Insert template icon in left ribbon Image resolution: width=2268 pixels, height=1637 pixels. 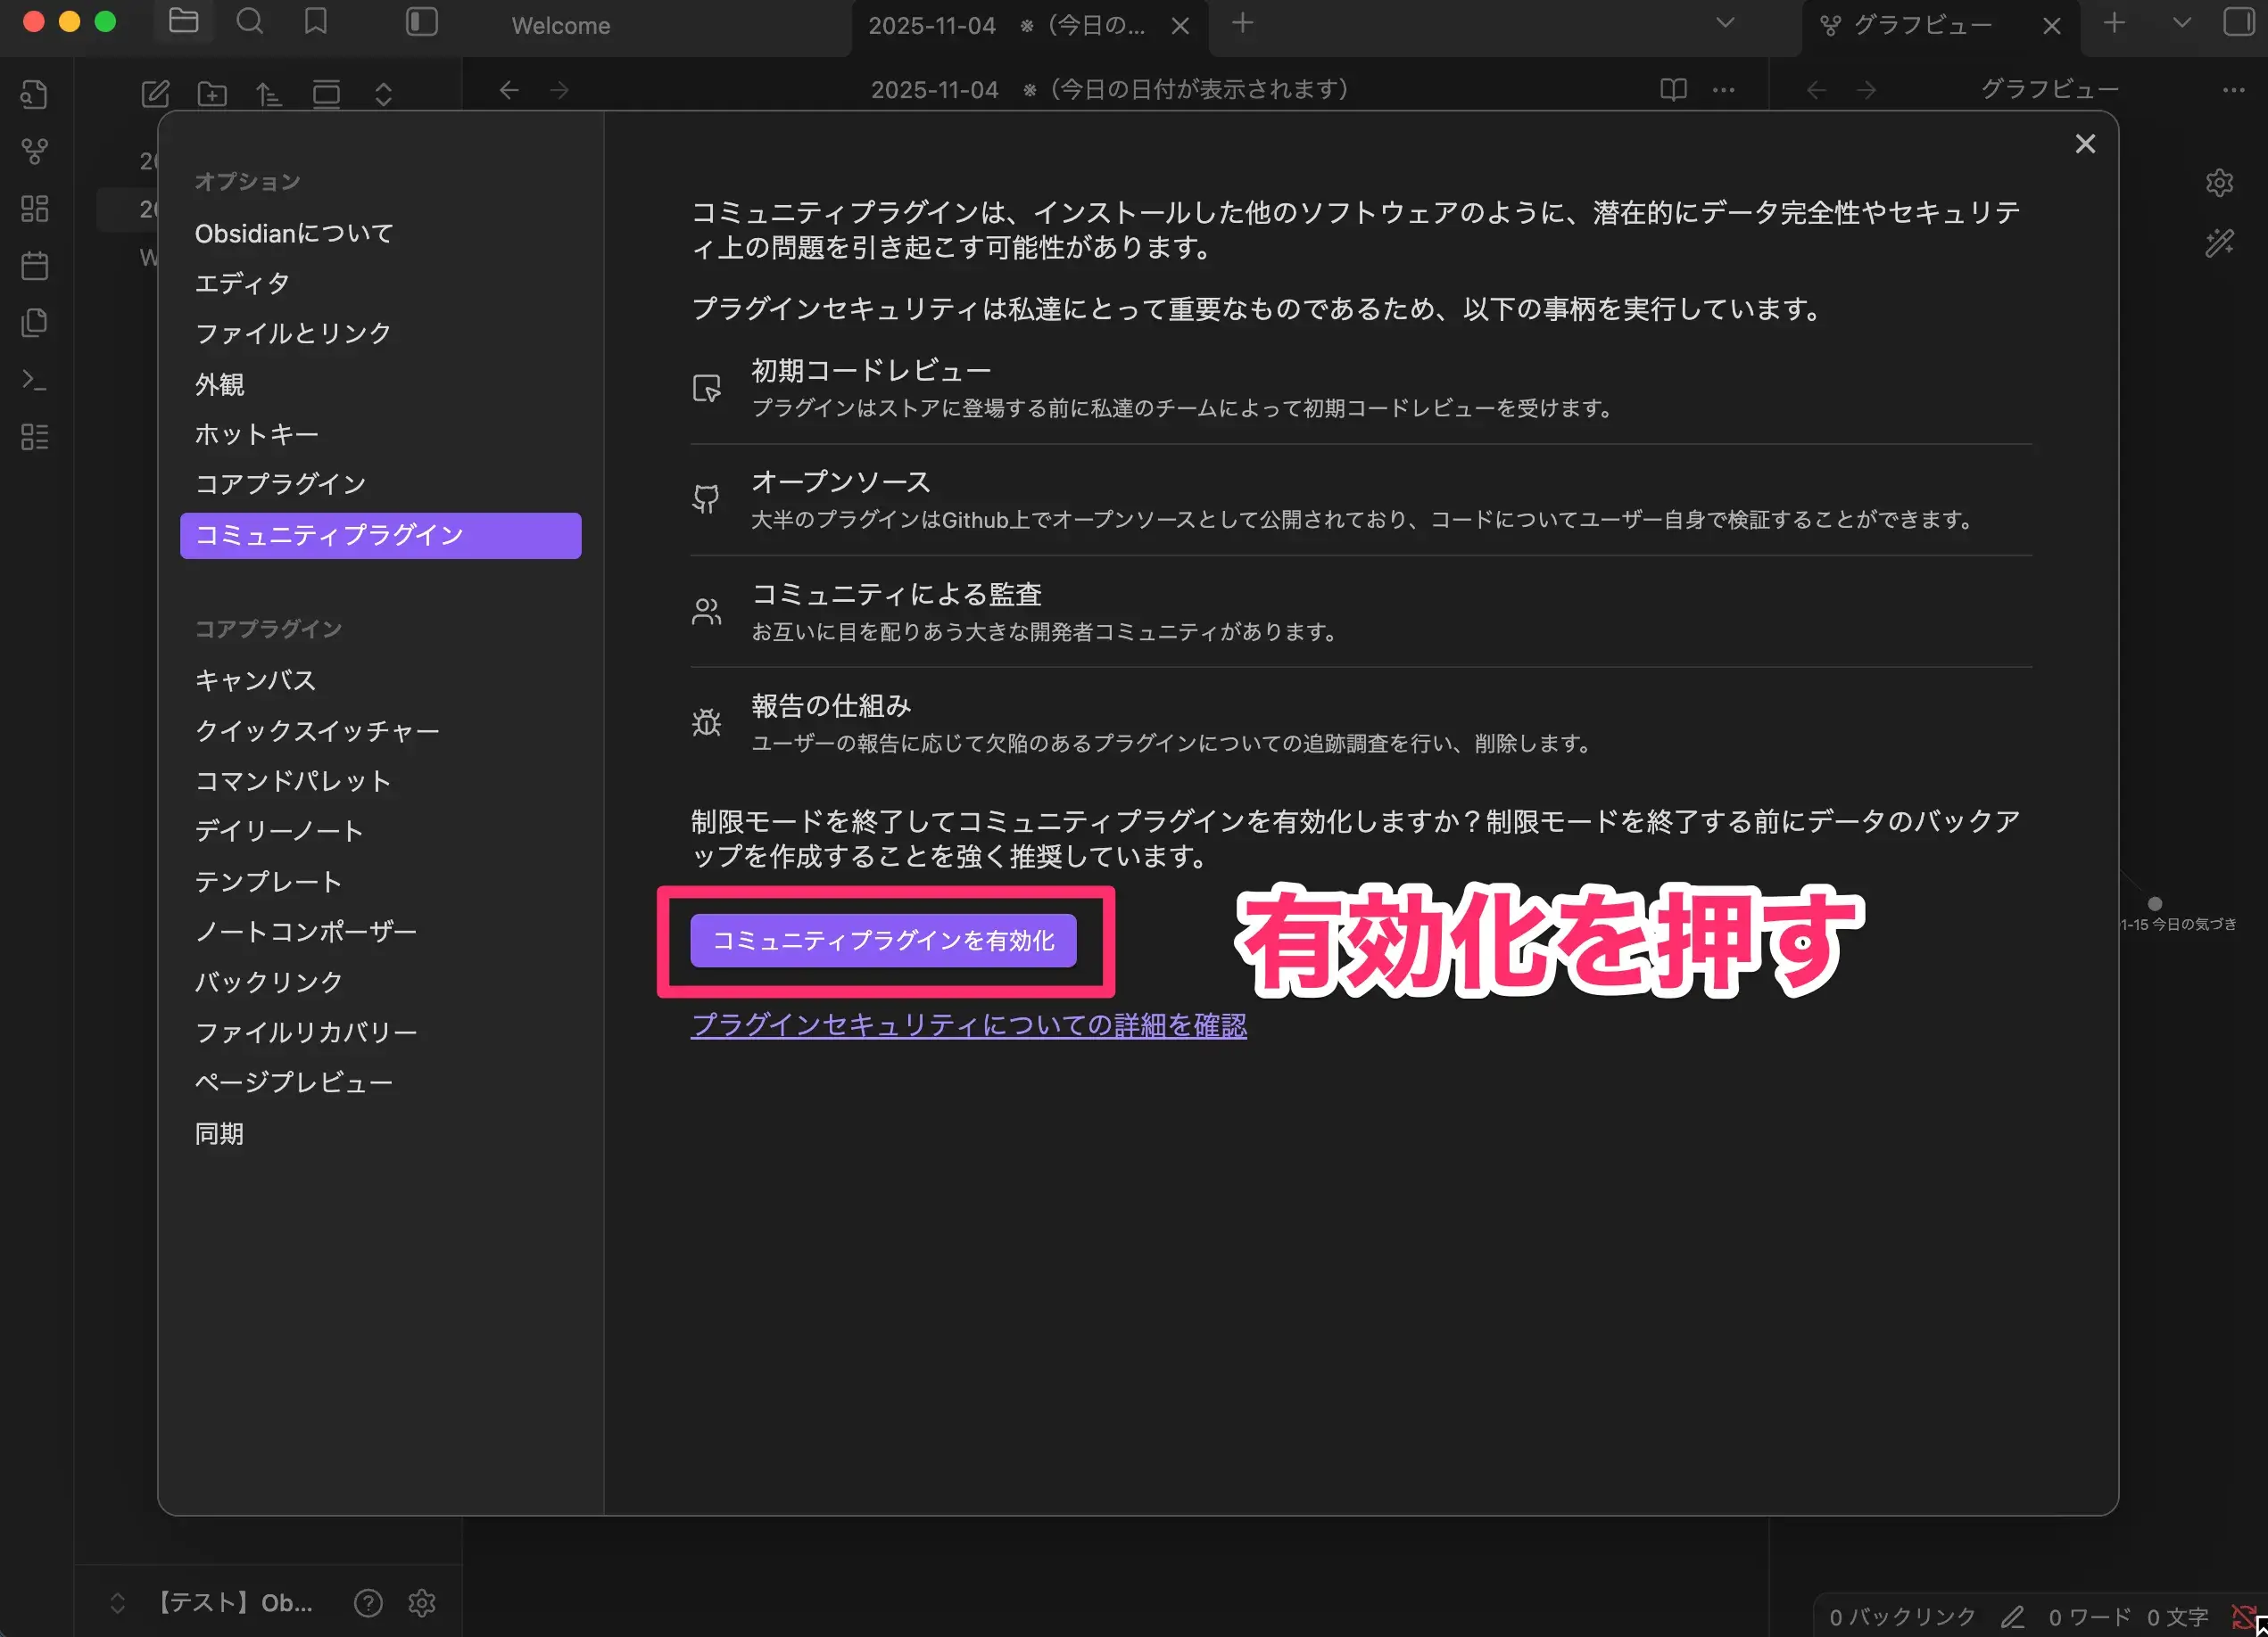click(35, 323)
